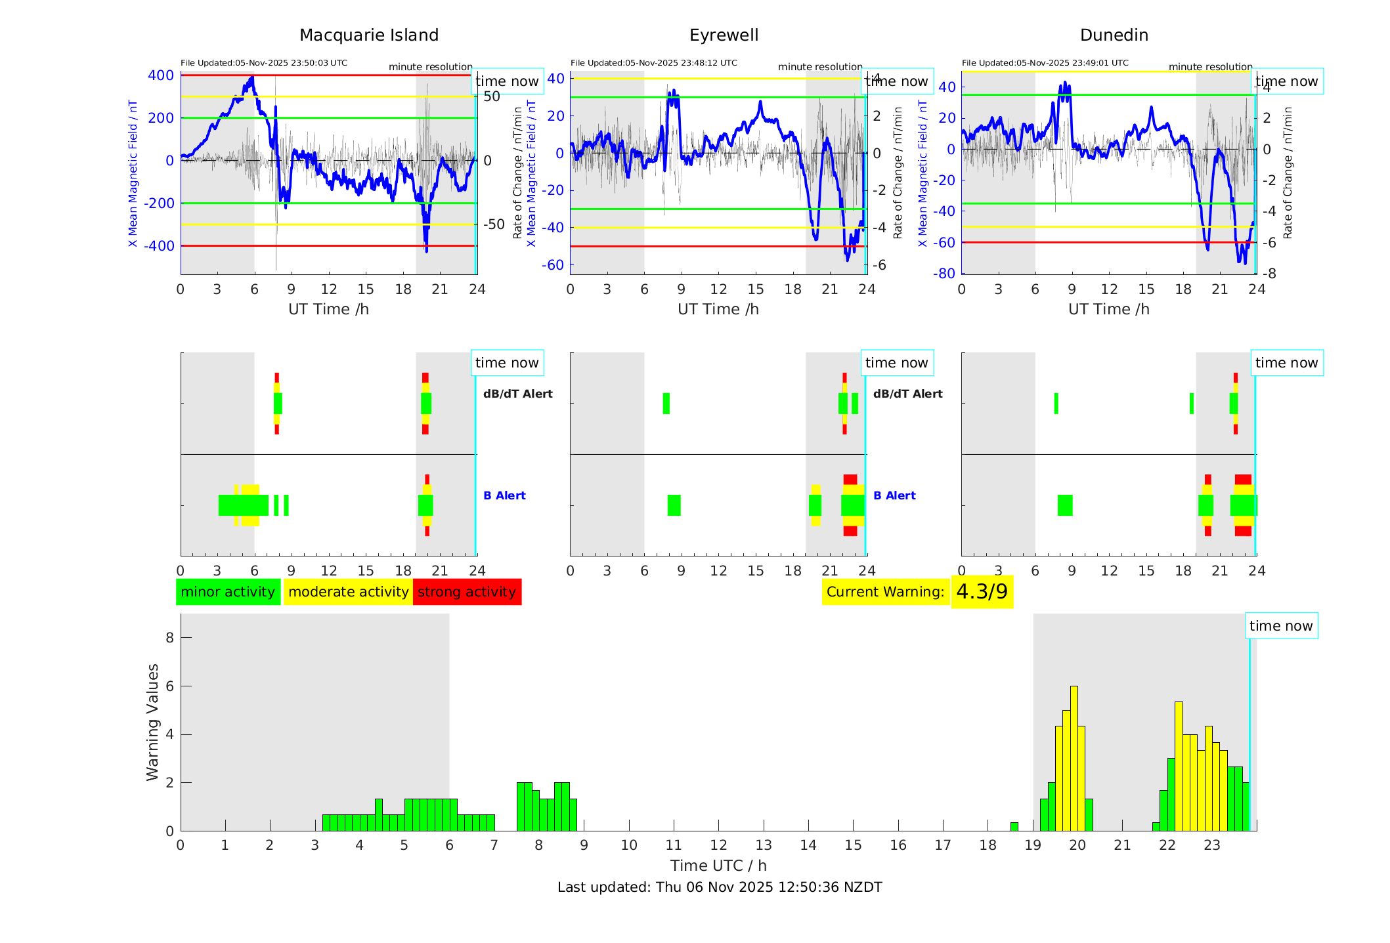
Task: Click the time now label on the Eyrewell alert panel
Action: pyautogui.click(x=897, y=363)
